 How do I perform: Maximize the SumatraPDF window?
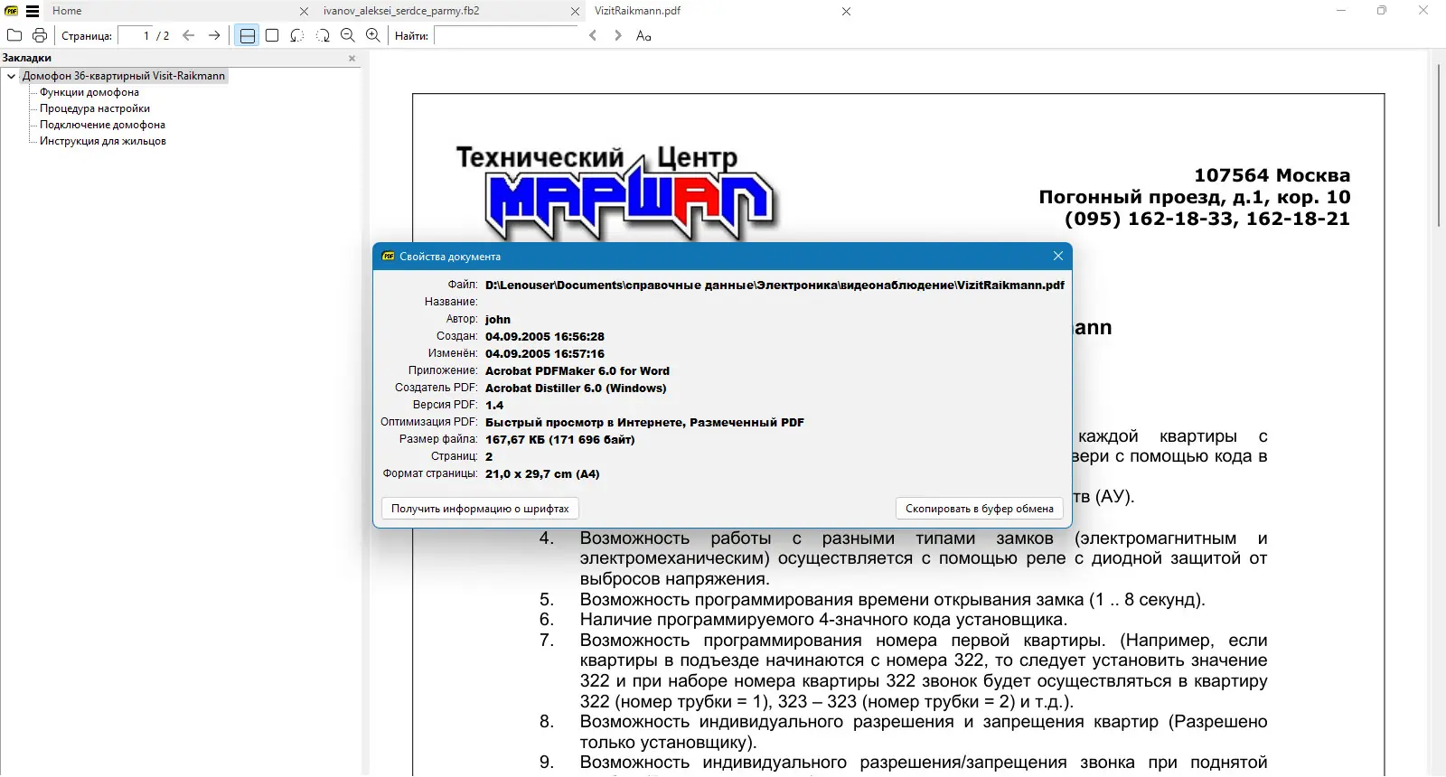pos(1382,11)
